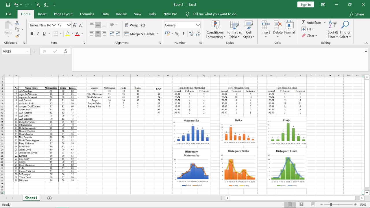Open the Merge & Center dropdown arrow
370x208 pixels.
tap(158, 34)
